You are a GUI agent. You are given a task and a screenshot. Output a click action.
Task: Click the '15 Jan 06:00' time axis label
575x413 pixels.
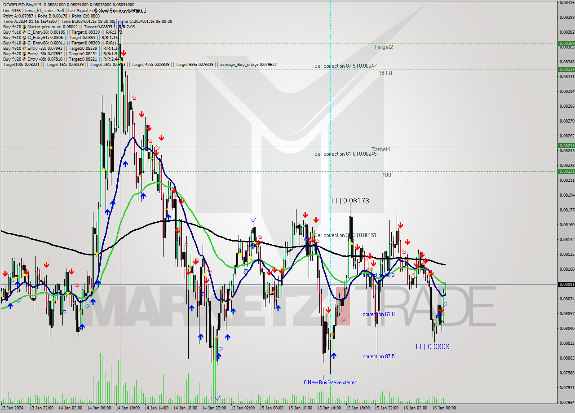[271, 408]
